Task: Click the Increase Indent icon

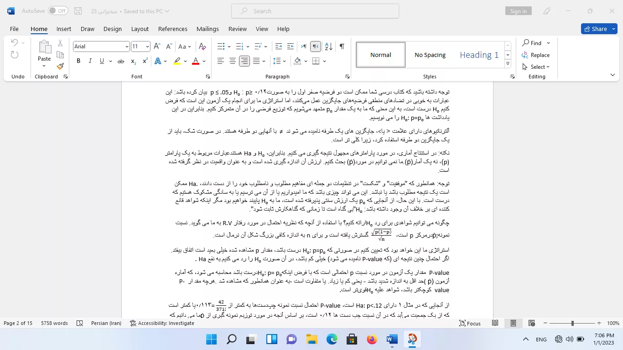Action: click(x=291, y=46)
